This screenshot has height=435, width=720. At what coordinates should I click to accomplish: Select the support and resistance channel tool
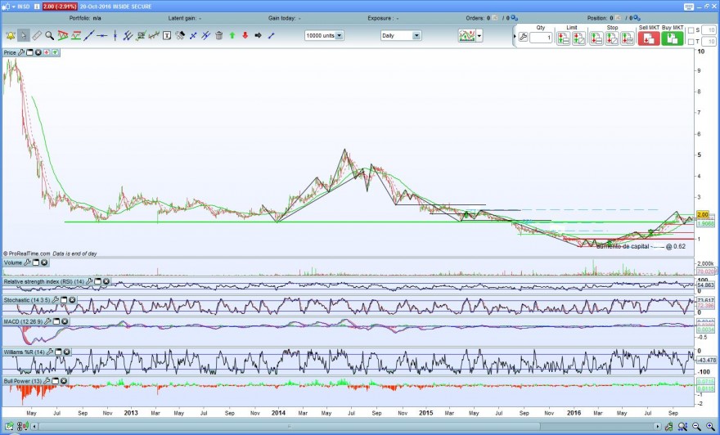(76, 35)
